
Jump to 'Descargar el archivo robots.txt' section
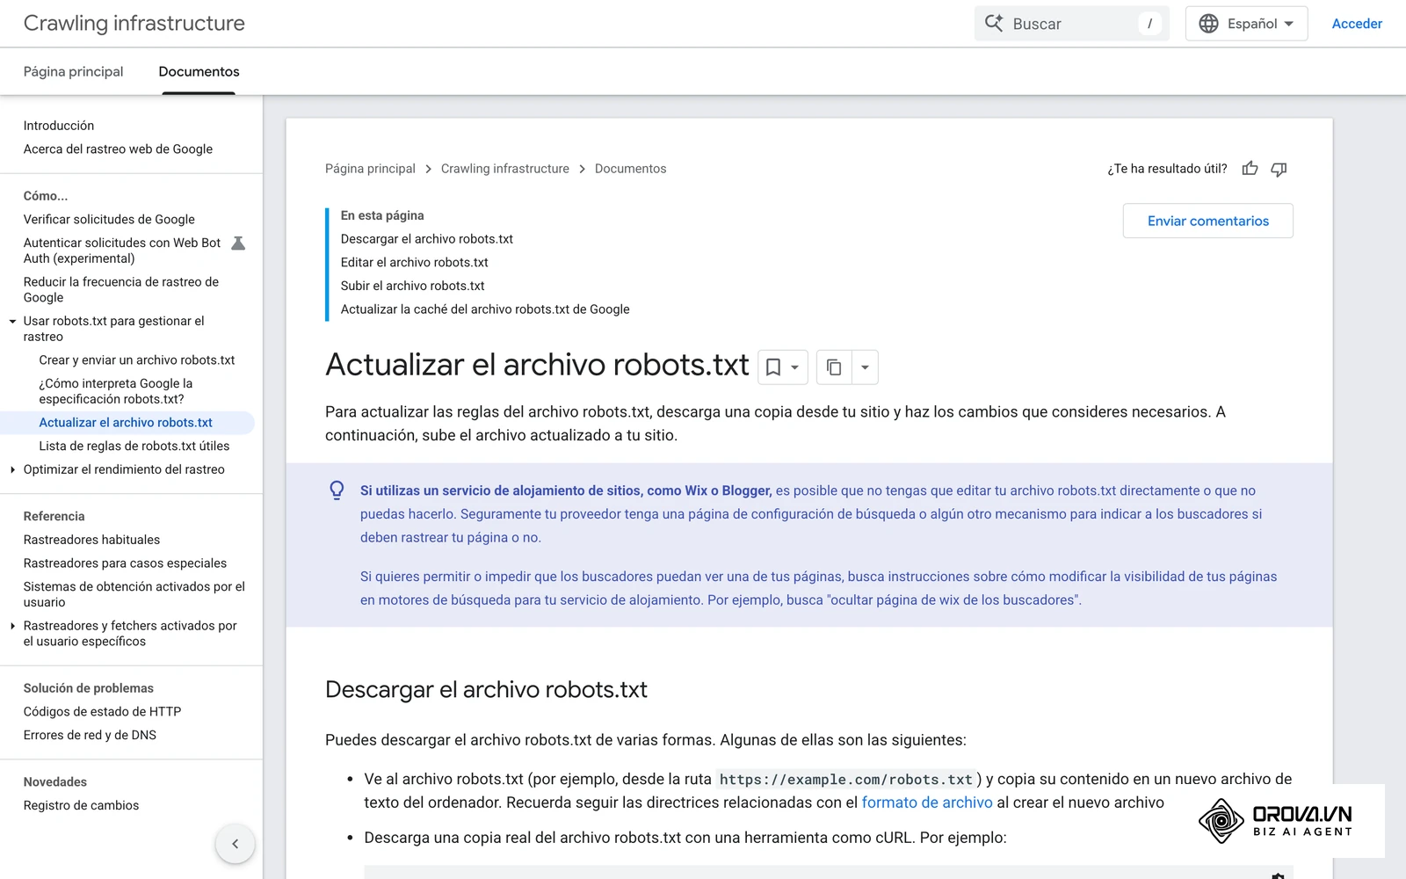coord(427,239)
